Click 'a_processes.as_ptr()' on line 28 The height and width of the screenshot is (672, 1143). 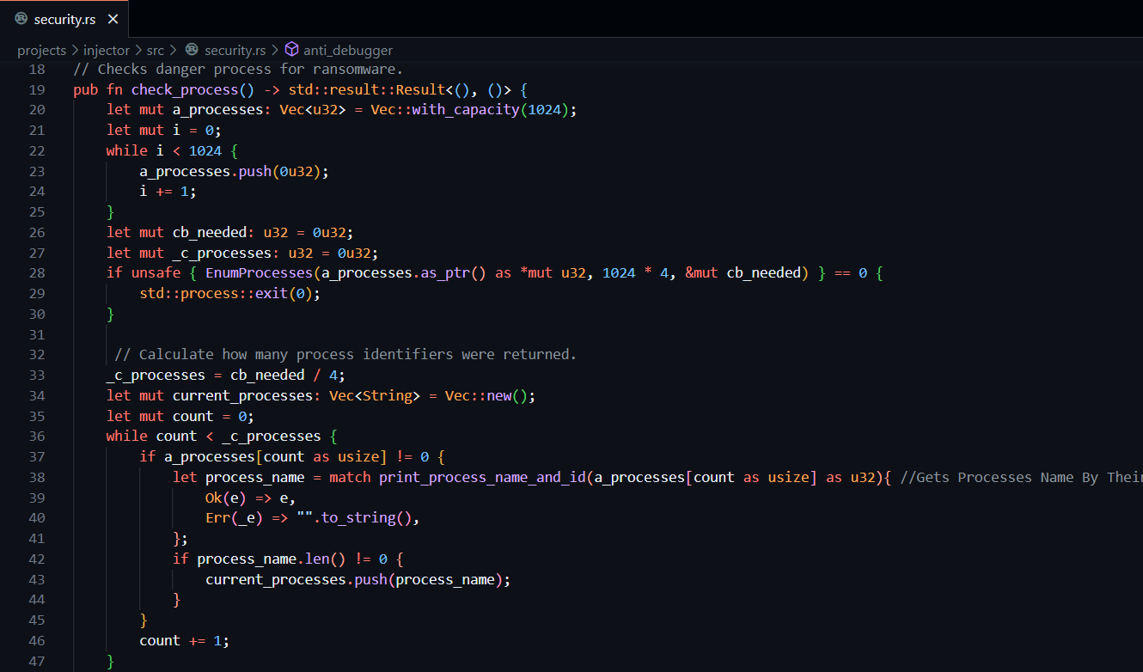tap(404, 273)
